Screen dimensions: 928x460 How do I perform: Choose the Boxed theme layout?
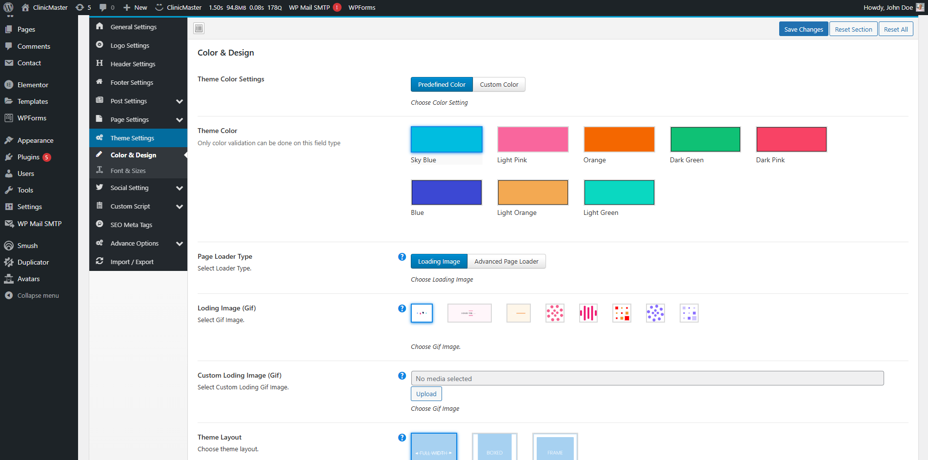[494, 446]
